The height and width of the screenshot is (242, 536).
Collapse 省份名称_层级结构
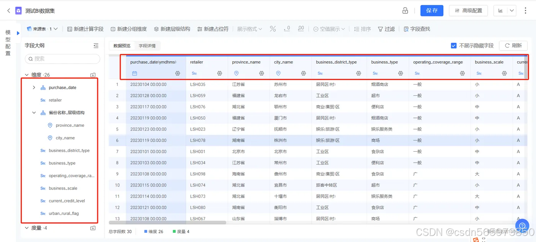pos(34,113)
